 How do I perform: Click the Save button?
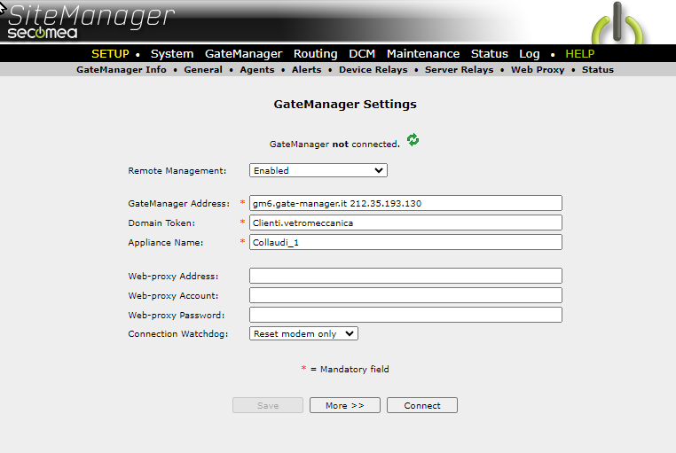click(x=268, y=406)
